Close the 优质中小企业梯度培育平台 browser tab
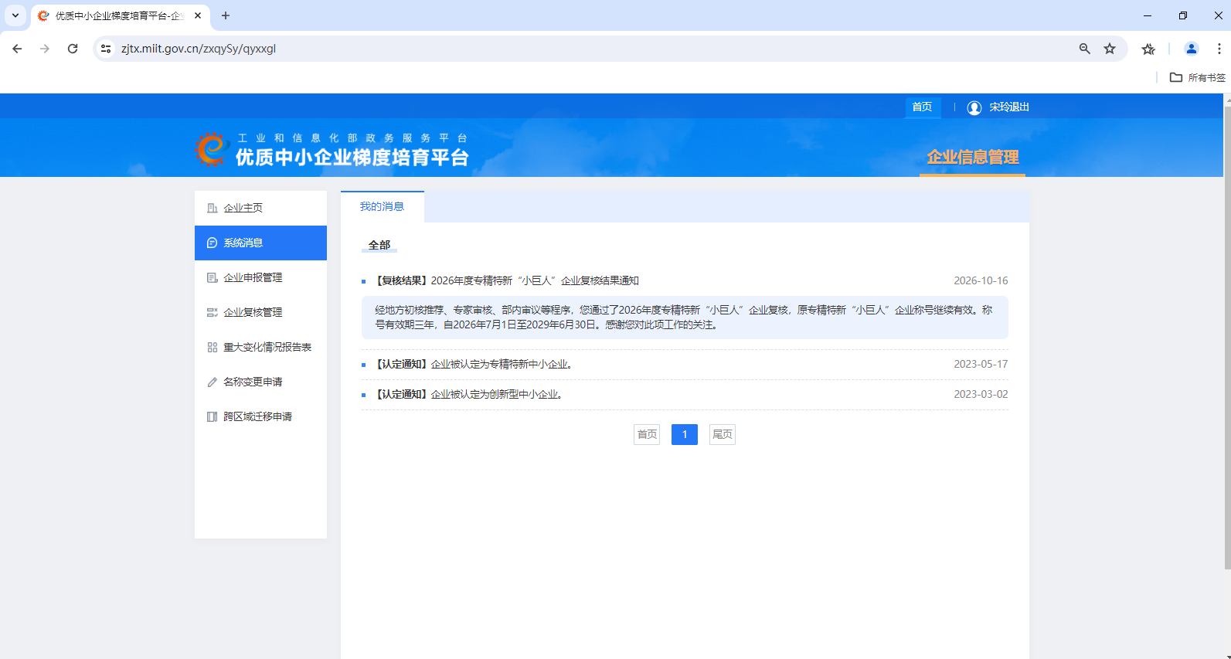1231x659 pixels. [198, 15]
